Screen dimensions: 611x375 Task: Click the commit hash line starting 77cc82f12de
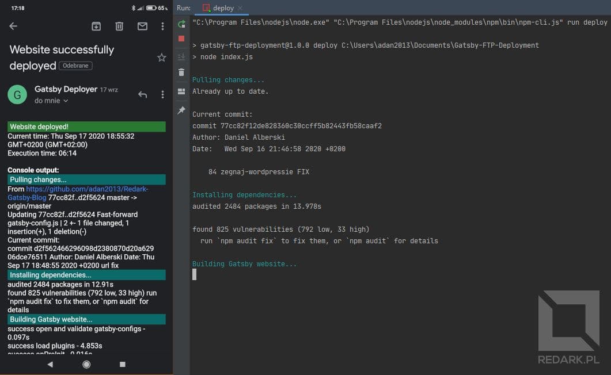[x=287, y=126]
